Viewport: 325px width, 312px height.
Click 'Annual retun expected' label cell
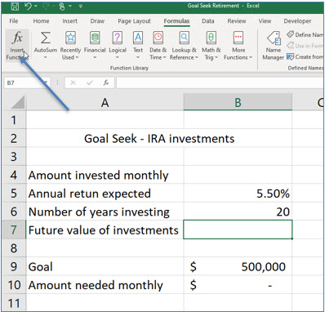(x=105, y=194)
